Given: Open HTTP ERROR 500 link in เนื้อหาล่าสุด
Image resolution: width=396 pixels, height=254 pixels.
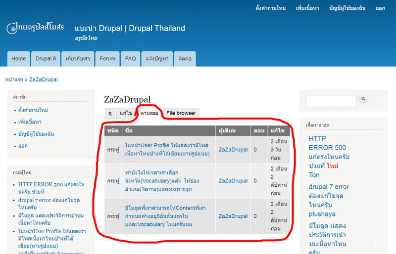Looking at the screenshot, I should pos(329,152).
